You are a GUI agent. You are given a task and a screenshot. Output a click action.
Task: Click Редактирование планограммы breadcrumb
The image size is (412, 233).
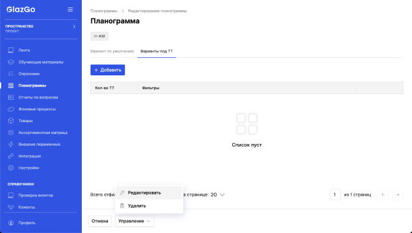point(157,11)
